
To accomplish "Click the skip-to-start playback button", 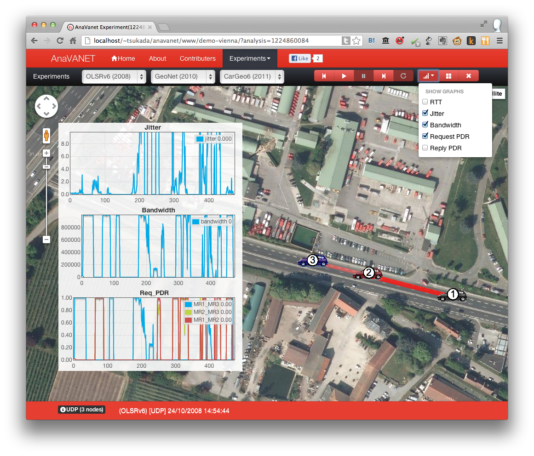I will pos(324,76).
